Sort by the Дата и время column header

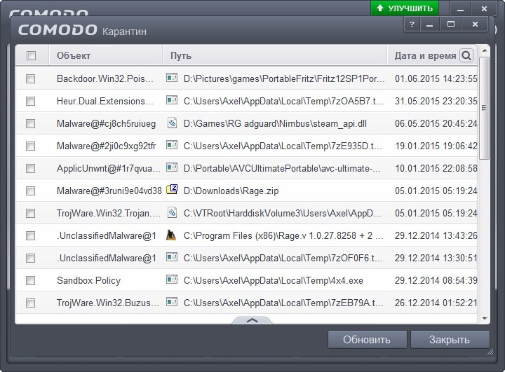425,55
